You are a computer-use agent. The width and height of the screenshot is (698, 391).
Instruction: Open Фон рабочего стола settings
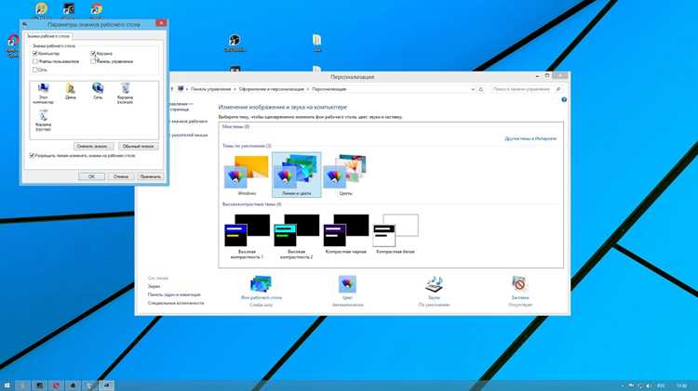[x=262, y=291]
